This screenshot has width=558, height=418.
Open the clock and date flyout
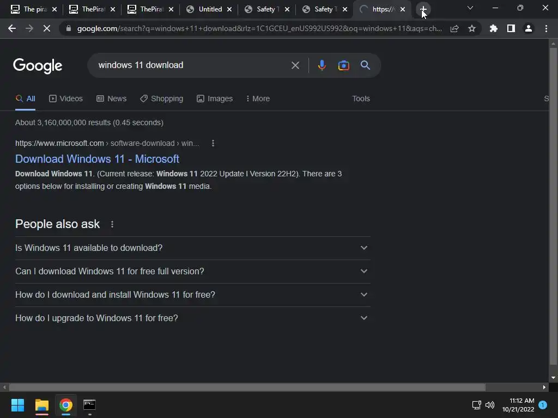pos(518,405)
